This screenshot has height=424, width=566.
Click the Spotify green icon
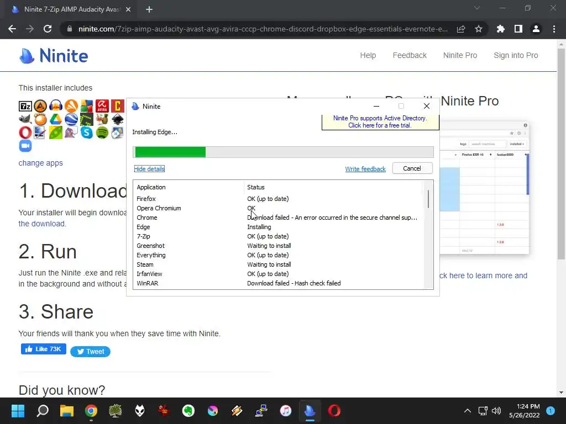pyautogui.click(x=102, y=132)
